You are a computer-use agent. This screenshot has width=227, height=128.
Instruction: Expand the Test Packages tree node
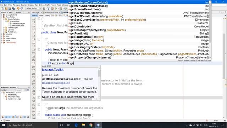click(4, 28)
